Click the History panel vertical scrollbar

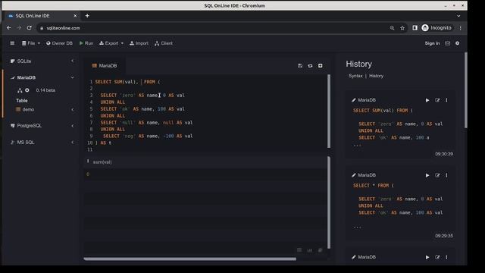pyautogui.click(x=466, y=90)
